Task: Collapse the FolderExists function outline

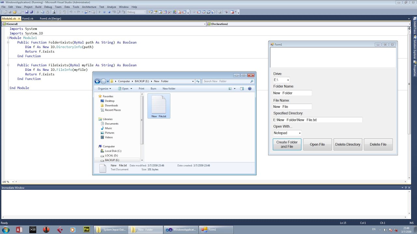Action: [7, 43]
